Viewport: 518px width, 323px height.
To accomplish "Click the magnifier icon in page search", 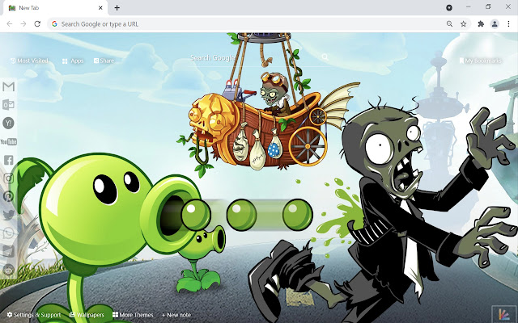I will click(x=325, y=57).
